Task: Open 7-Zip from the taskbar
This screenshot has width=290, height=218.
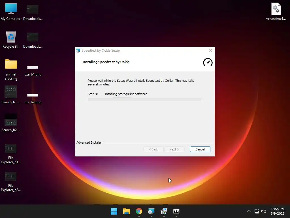Action: pos(176,211)
